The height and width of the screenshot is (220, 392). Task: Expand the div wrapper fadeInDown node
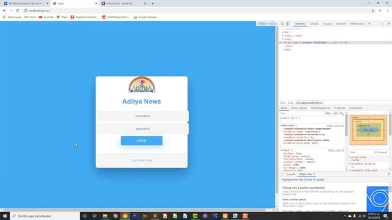click(285, 43)
